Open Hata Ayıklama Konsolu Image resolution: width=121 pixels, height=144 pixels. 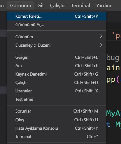57,128
